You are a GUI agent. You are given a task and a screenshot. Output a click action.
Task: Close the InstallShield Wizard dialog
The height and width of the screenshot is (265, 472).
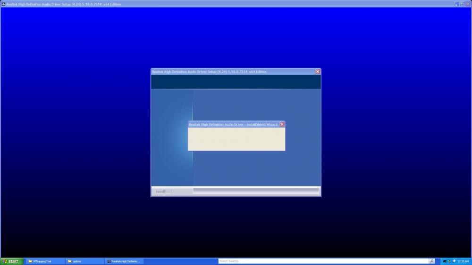282,124
